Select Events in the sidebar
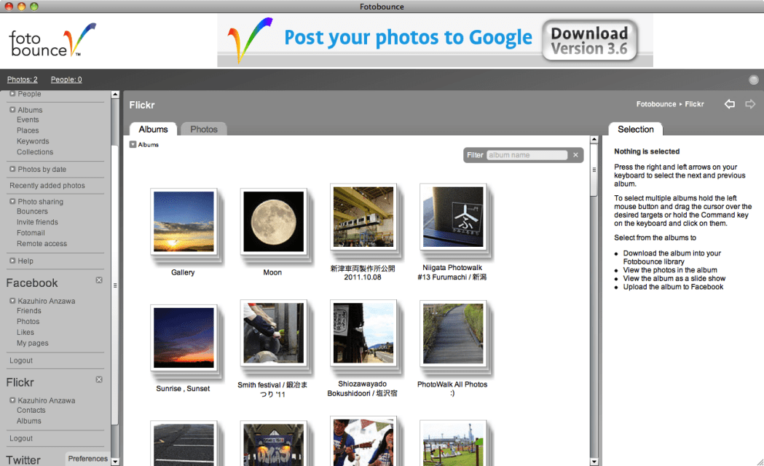 click(28, 120)
